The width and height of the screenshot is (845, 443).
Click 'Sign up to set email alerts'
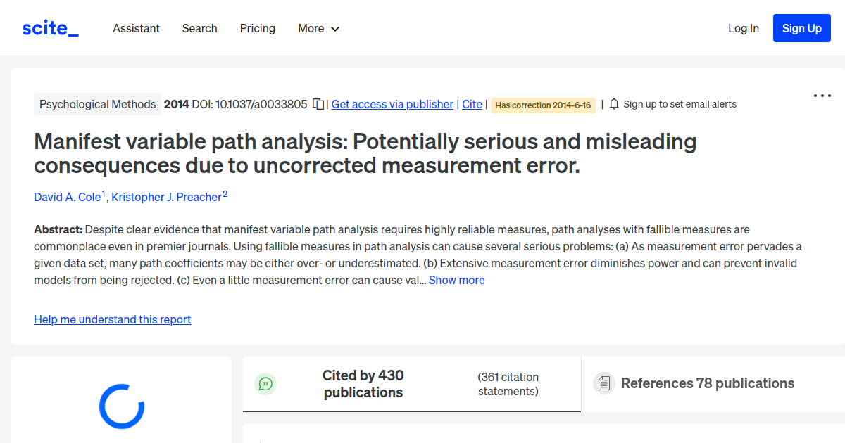[680, 103]
